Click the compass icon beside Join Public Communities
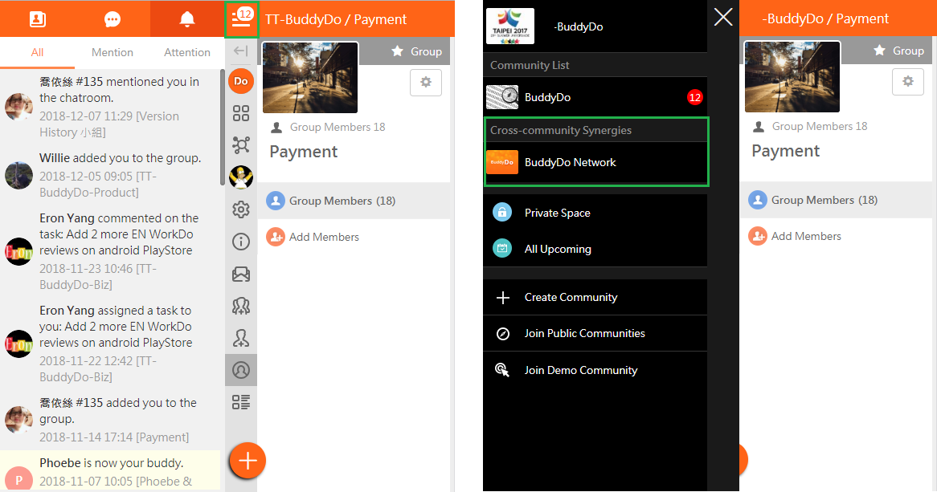The height and width of the screenshot is (492, 937). (x=503, y=334)
